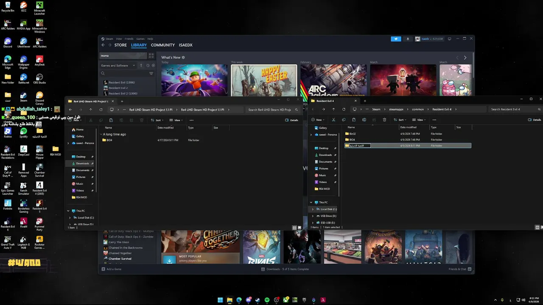This screenshot has width=543, height=305.
Task: Click common in Resident Evil 4 address bar
Action: 418,109
